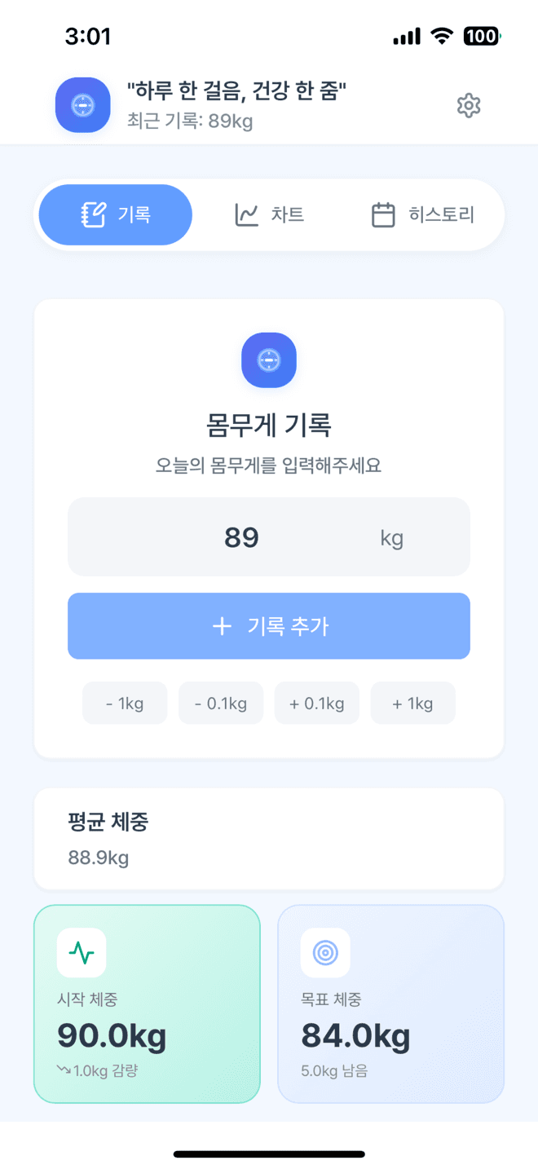This screenshot has width=538, height=1169.
Task: Increase weight with + 1kg button
Action: pyautogui.click(x=413, y=703)
